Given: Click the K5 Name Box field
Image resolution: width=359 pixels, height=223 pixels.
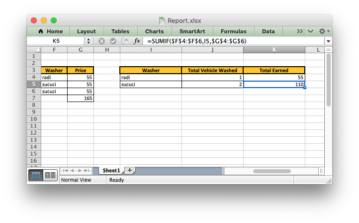Looking at the screenshot, I should tap(56, 41).
